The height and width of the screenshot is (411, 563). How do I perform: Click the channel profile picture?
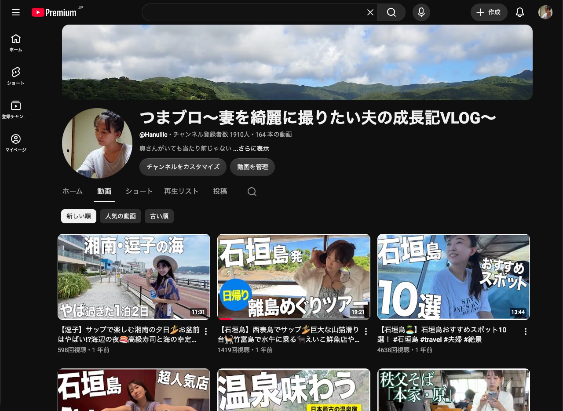pos(97,143)
